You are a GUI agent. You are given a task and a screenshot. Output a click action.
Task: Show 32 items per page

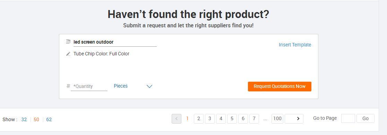click(x=24, y=119)
